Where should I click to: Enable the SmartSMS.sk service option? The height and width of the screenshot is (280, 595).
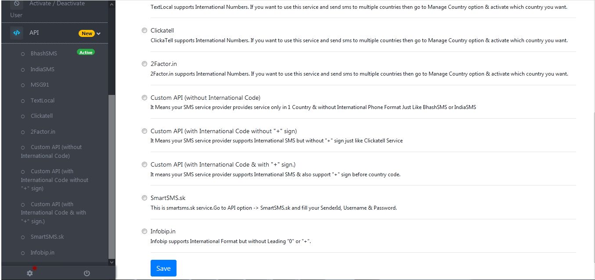[144, 198]
